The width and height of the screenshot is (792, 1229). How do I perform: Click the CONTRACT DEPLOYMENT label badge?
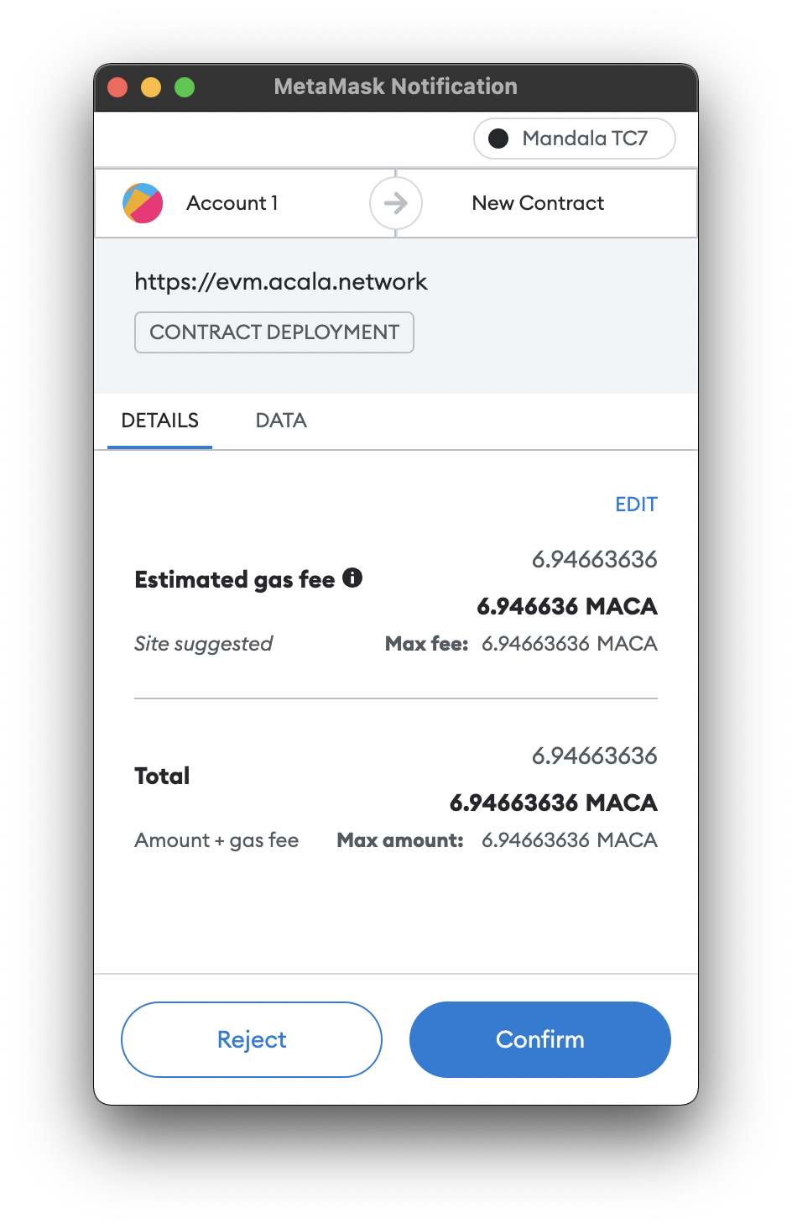pos(274,332)
